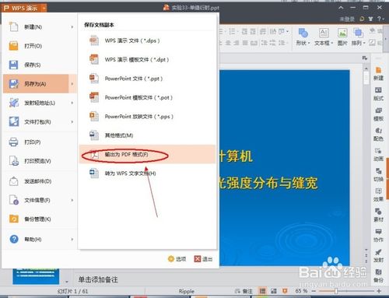
Task: Open 打印预览(V) menu entry
Action: click(x=39, y=161)
